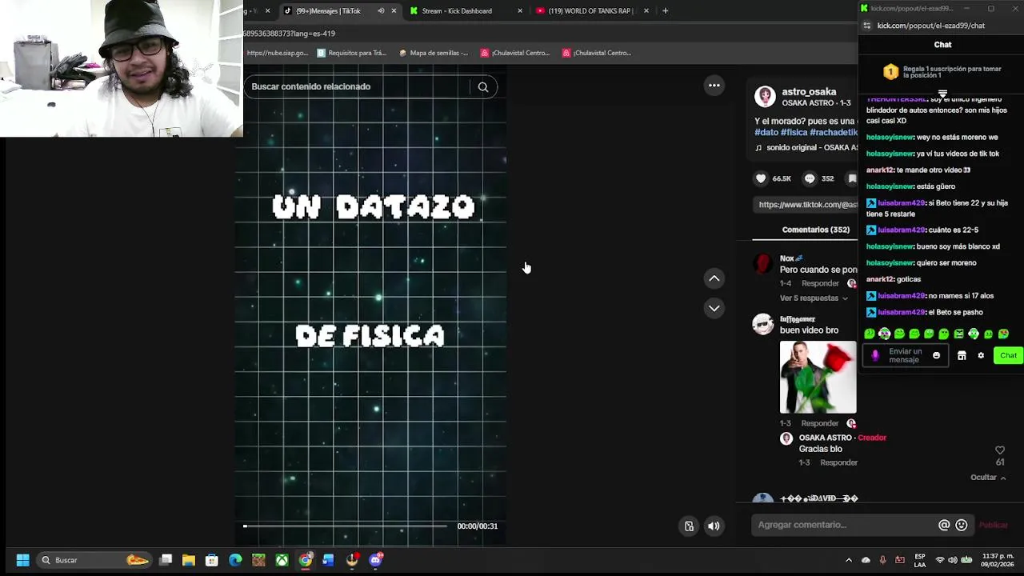Click 'anark12' in 'goticas' chat message
Image resolution: width=1024 pixels, height=576 pixels.
879,279
